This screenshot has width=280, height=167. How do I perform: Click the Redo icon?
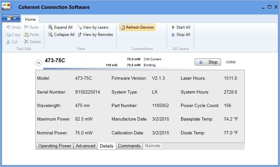[26, 27]
